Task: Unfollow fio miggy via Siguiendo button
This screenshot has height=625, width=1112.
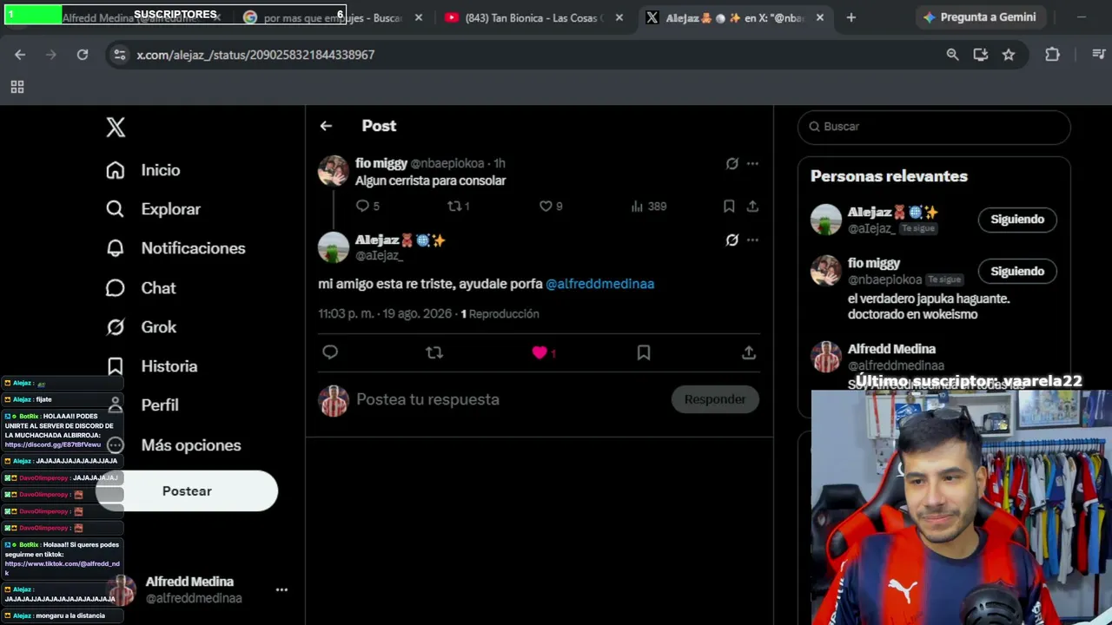Action: pyautogui.click(x=1017, y=272)
